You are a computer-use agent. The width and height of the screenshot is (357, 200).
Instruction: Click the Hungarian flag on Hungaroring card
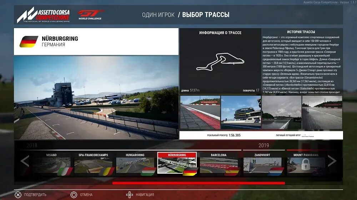pos(149,172)
